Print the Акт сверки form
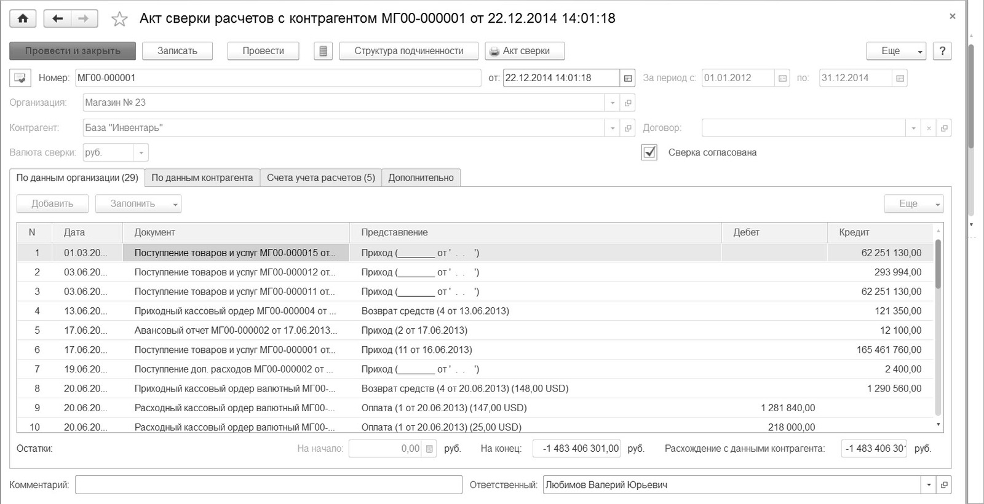The width and height of the screenshot is (984, 504). [525, 51]
